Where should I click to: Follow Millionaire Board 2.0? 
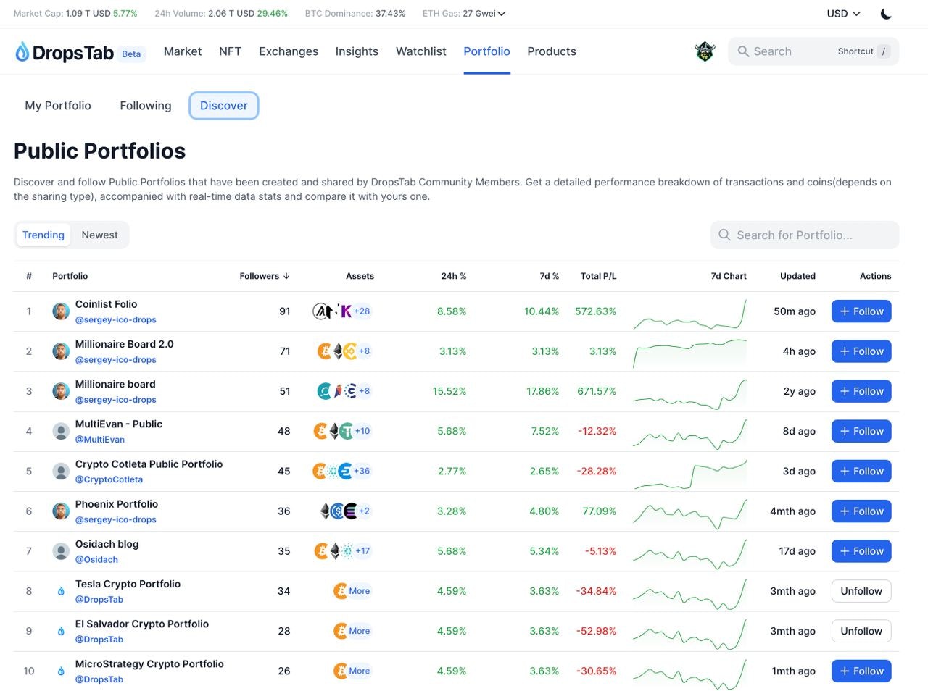coord(861,351)
